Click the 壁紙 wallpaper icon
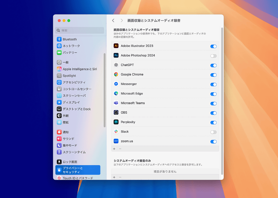 tap(59, 122)
